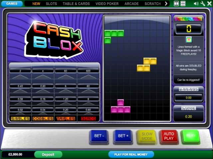This screenshot has width=213, height=159.
Task: Click the 0.40 singles payout value
Action: point(20,86)
